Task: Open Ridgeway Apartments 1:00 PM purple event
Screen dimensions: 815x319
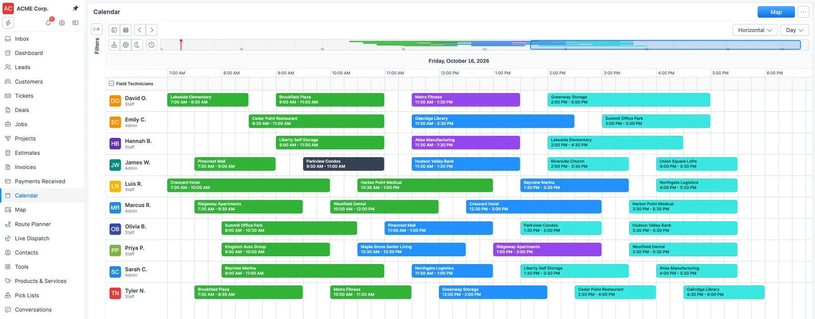Action: (547, 249)
